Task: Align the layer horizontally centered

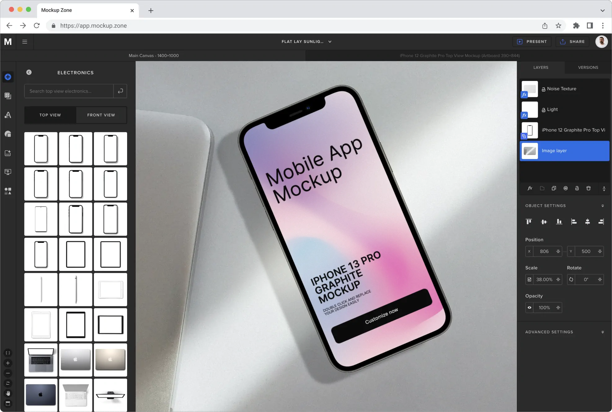Action: click(588, 222)
